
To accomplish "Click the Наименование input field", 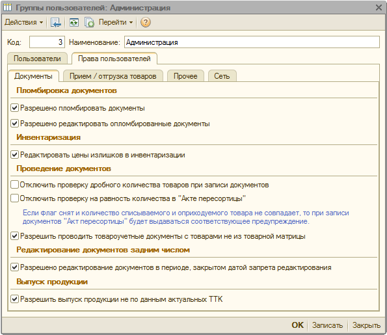I will [252, 42].
